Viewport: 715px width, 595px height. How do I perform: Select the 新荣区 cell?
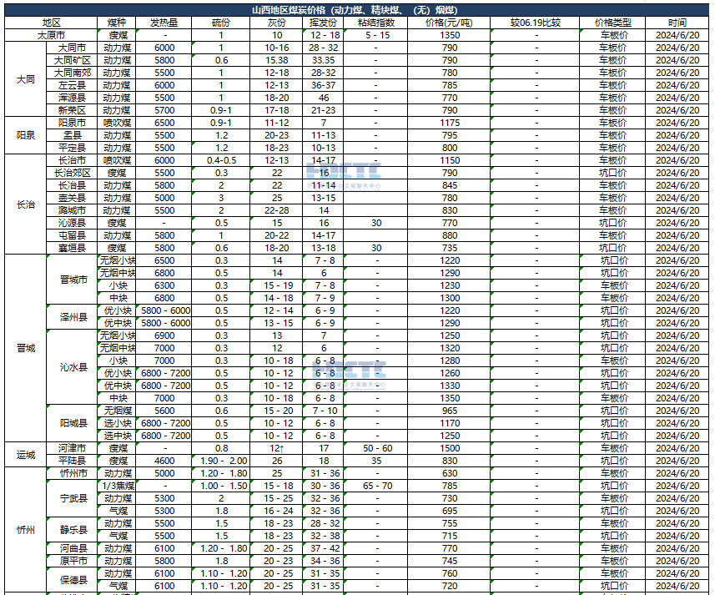(x=72, y=110)
